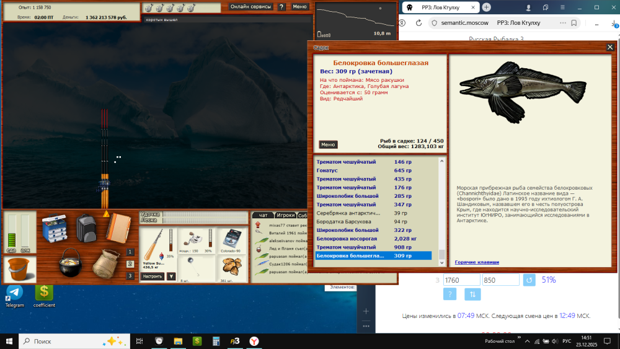620x349 pixels.
Task: Click the depth chart showing 10,8 m
Action: tap(355, 20)
